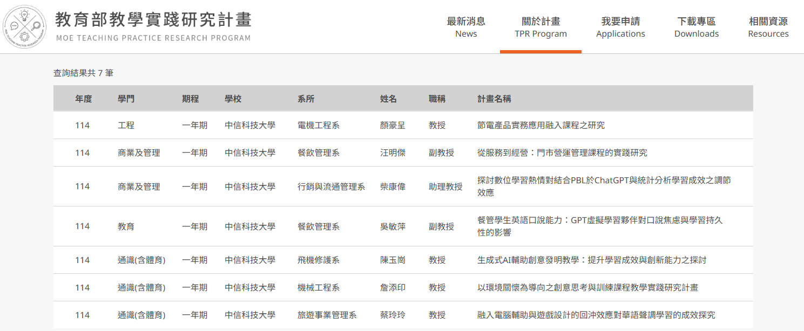The image size is (804, 331).
Task: Click the project title beginning 餐管學生英語口說能力
Action: point(600,226)
